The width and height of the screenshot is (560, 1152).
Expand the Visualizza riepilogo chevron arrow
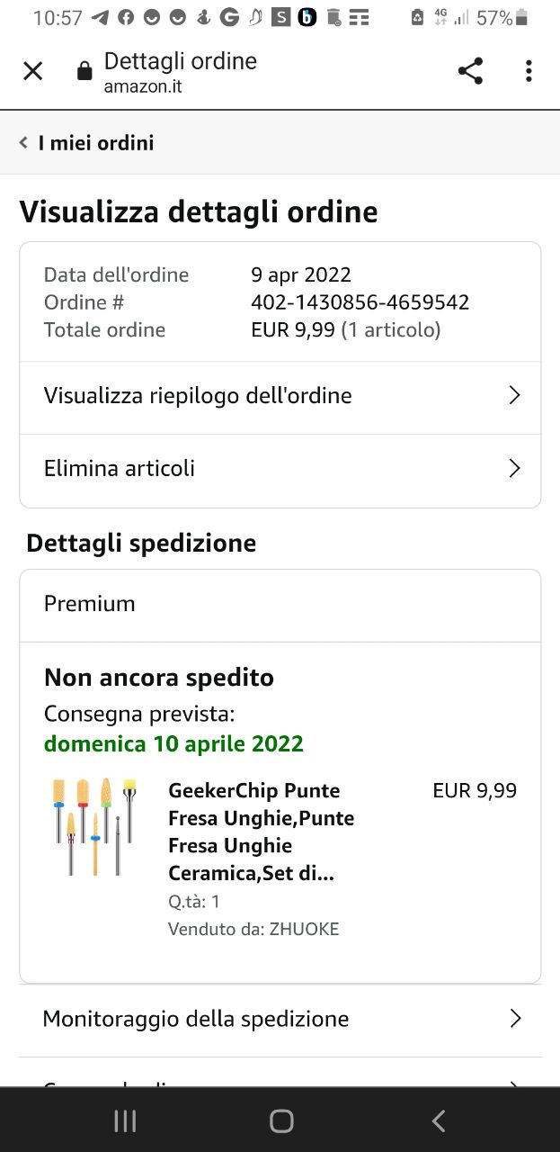[514, 396]
